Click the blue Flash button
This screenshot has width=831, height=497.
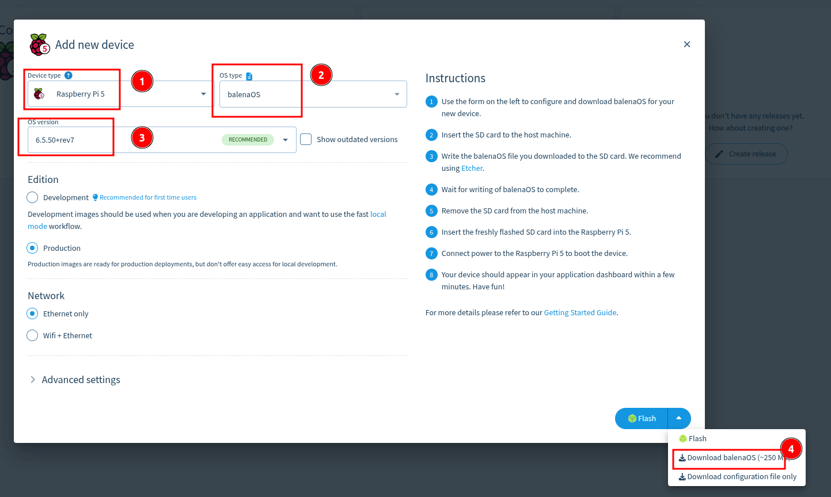(642, 418)
